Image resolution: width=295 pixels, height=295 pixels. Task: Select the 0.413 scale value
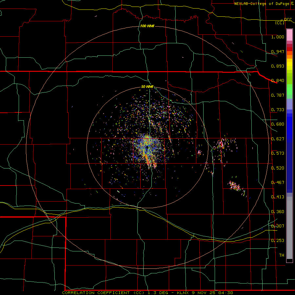278,197
